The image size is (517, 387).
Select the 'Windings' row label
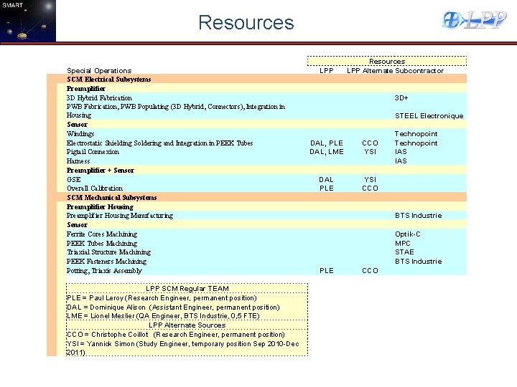[80, 133]
